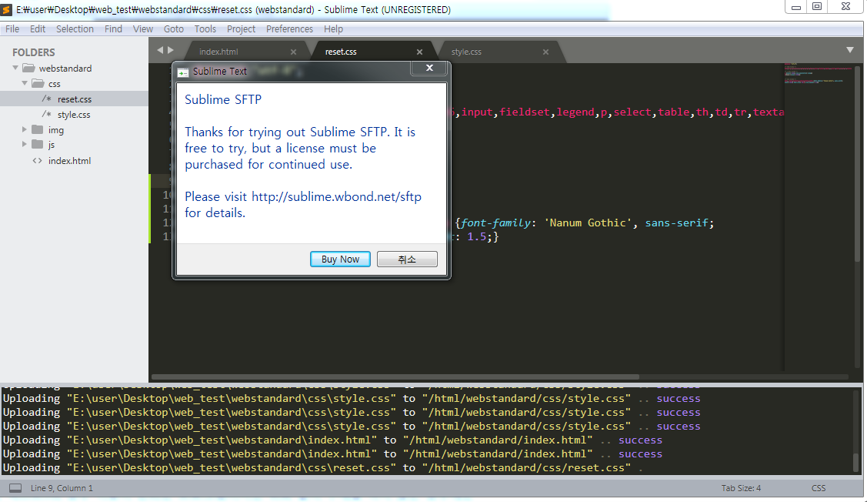Screen dimensions: 867x502
Task: Click the img folder icon
Action: tap(38, 129)
